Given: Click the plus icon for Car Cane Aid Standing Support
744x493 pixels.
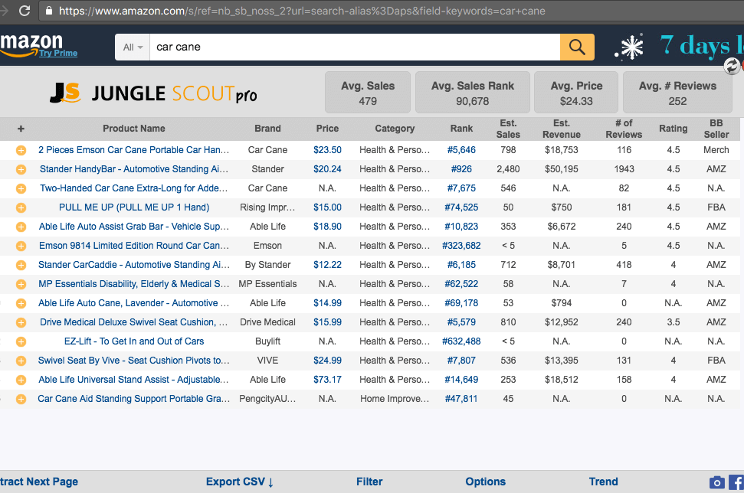Looking at the screenshot, I should click(21, 399).
